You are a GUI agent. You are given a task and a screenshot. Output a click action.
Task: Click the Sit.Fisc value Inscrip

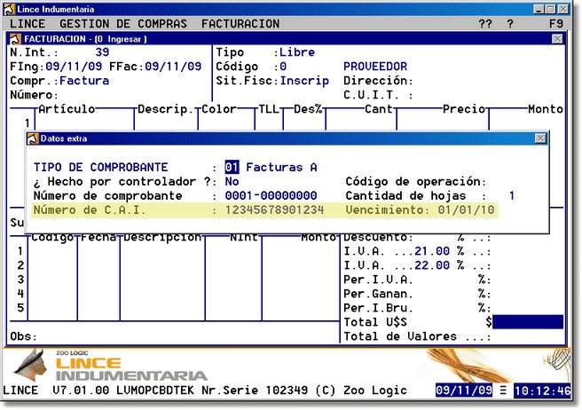(304, 81)
